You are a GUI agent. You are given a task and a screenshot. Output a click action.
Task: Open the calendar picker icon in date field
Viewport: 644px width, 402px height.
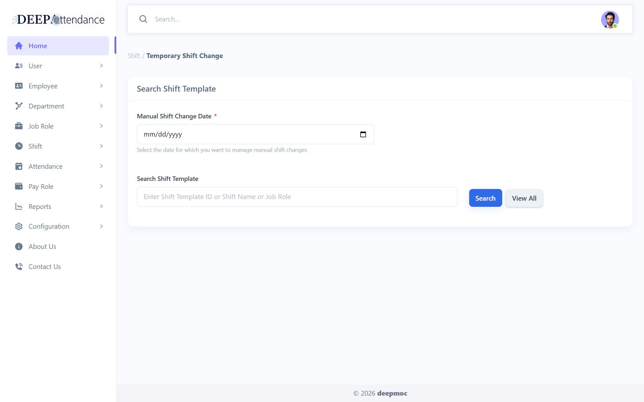click(363, 134)
